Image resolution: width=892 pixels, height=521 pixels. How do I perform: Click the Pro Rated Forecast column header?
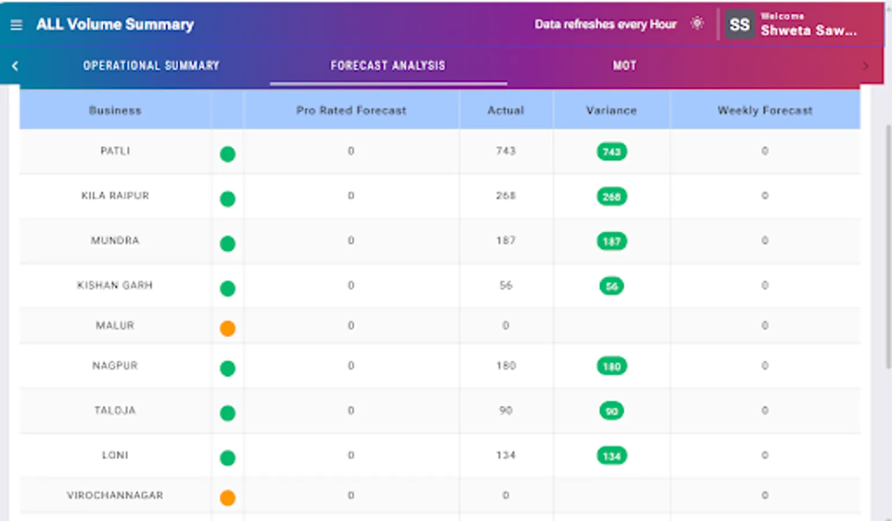click(x=351, y=111)
